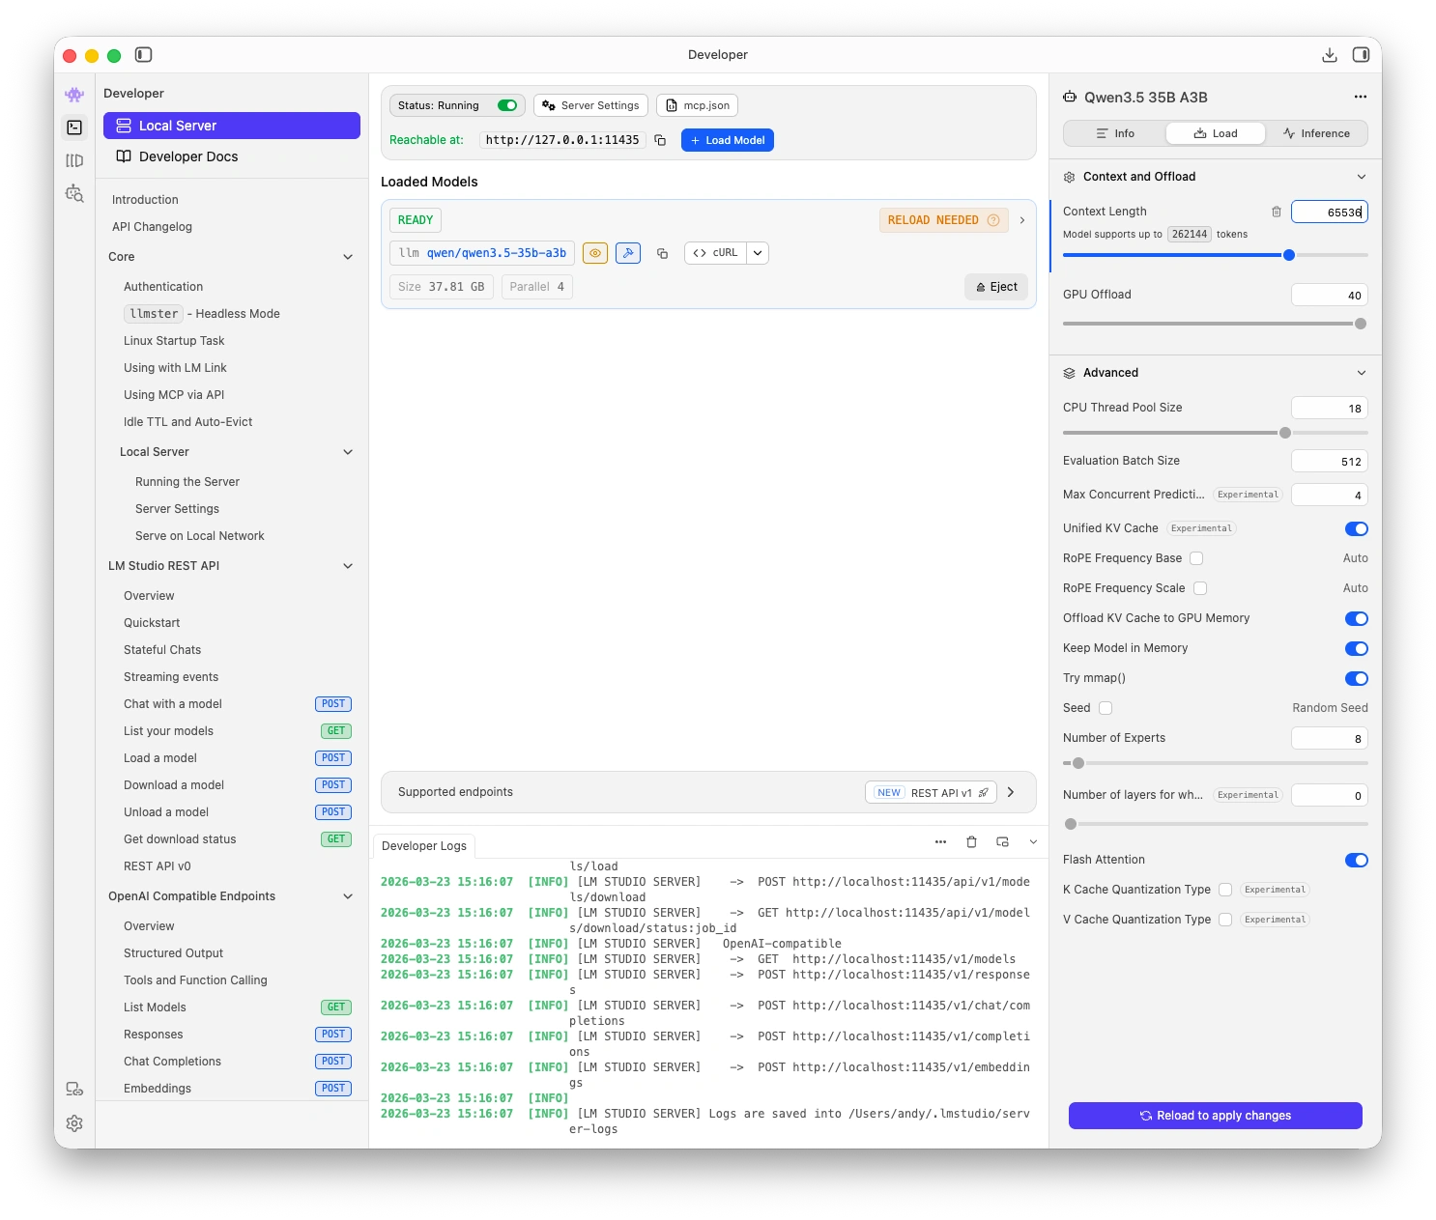The height and width of the screenshot is (1220, 1436).
Task: Eject the loaded qwen model
Action: pos(996,287)
